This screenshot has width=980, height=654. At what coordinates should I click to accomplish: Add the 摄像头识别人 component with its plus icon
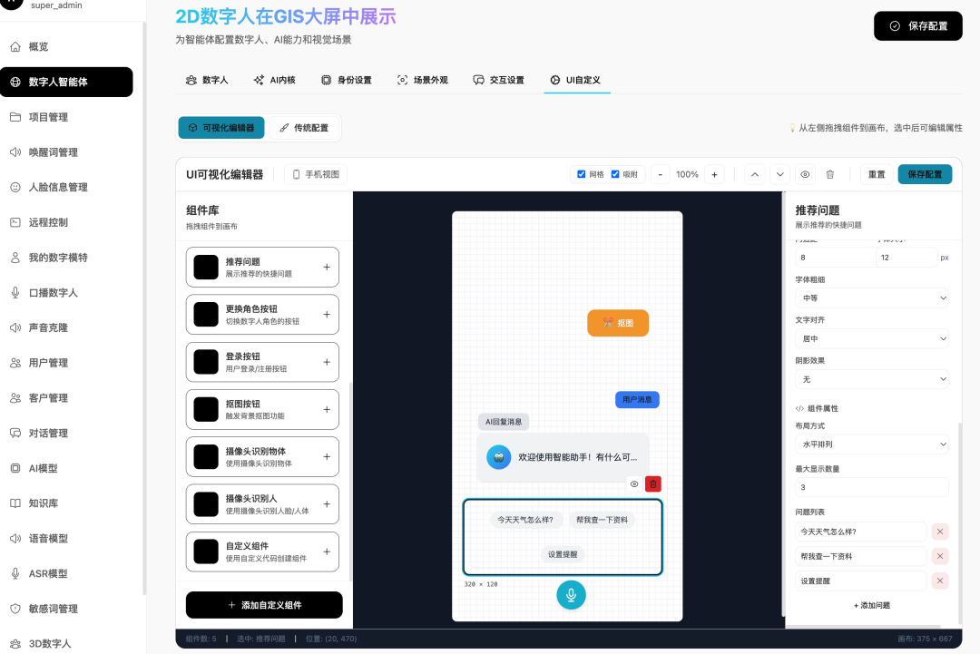pos(327,504)
